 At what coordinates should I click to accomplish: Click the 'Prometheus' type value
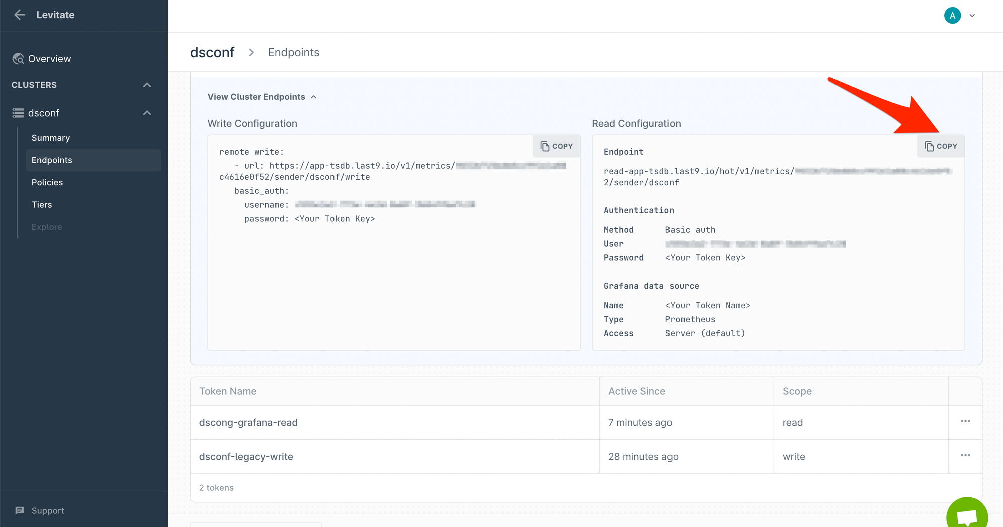[690, 319]
